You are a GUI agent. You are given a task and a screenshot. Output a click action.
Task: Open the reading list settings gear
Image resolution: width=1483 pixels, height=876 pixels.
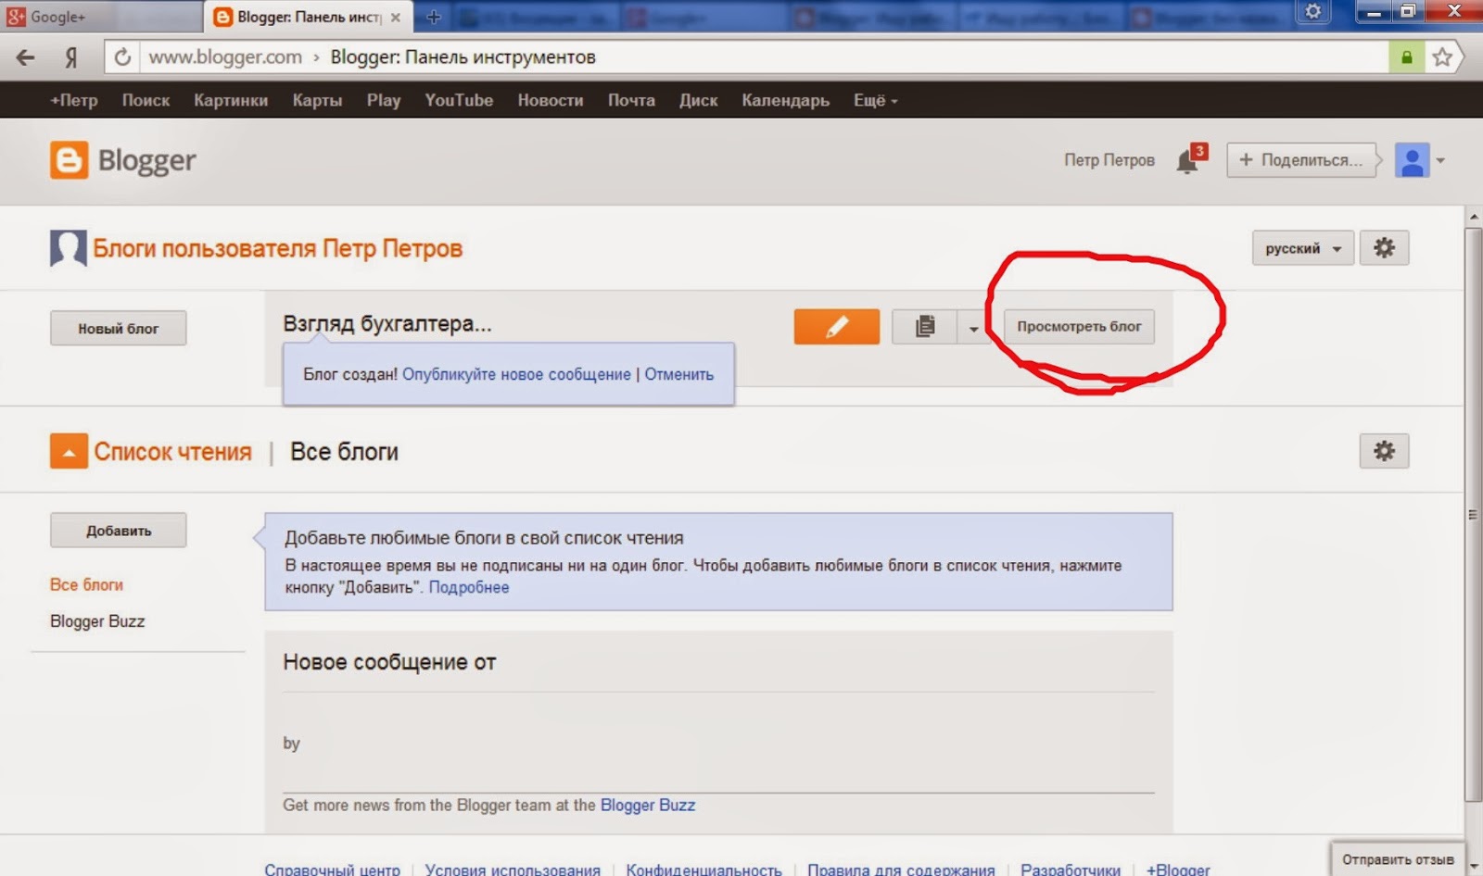point(1384,451)
